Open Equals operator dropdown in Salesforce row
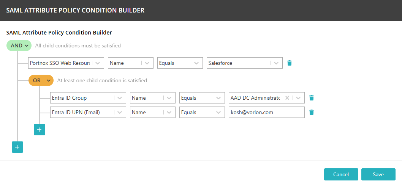Image resolution: width=402 pixels, height=185 pixels. pos(196,63)
